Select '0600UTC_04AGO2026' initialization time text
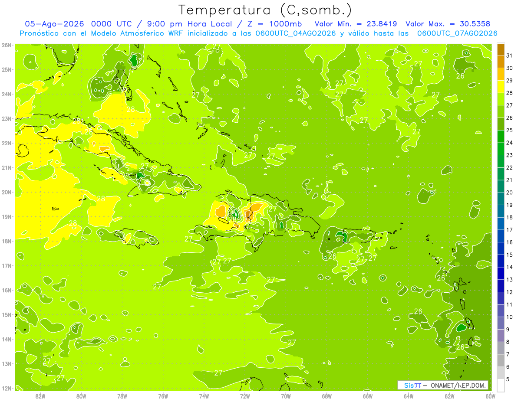521x402 pixels. (x=295, y=33)
